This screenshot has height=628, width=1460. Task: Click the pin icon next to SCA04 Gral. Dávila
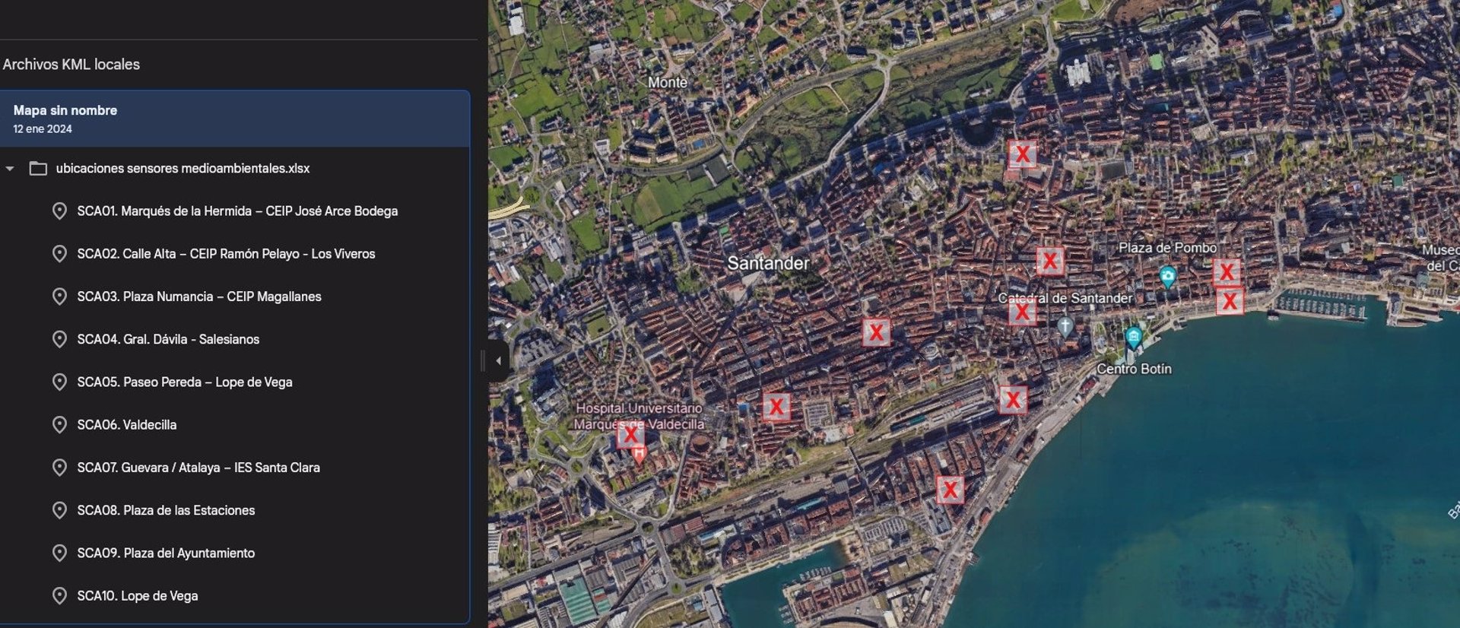(x=59, y=339)
